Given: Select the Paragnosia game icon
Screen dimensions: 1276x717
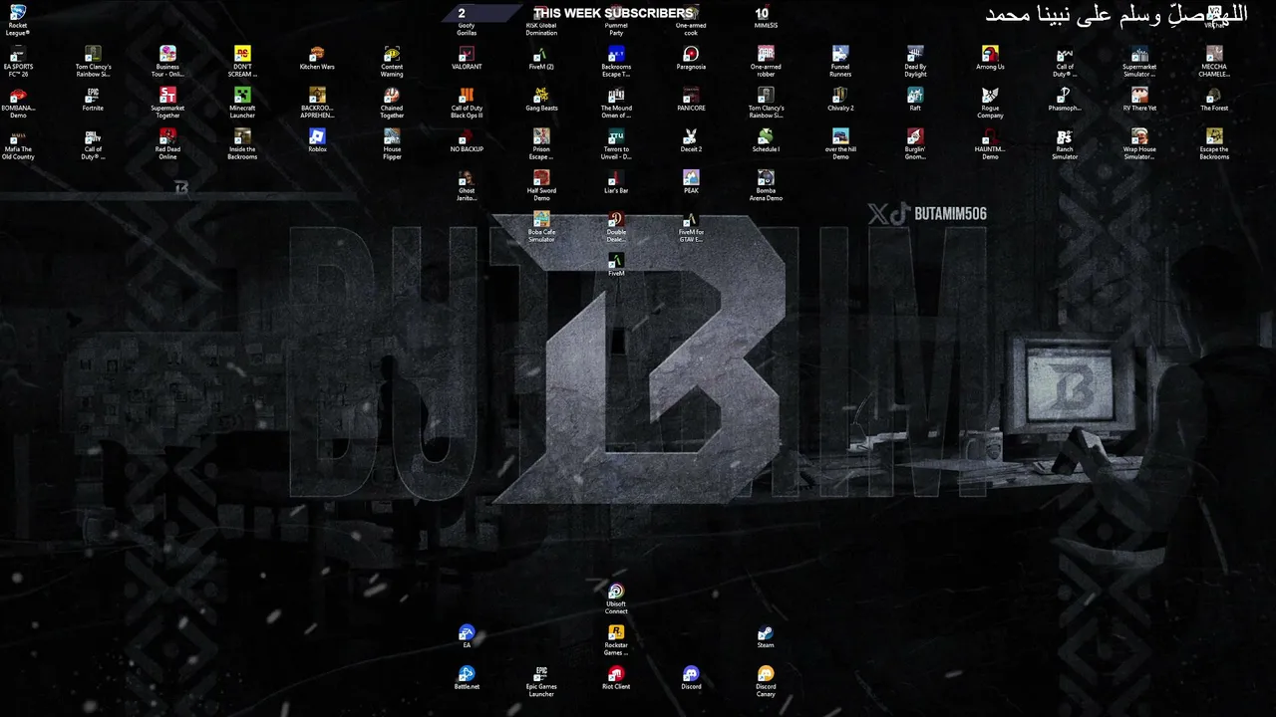Looking at the screenshot, I should [x=691, y=58].
